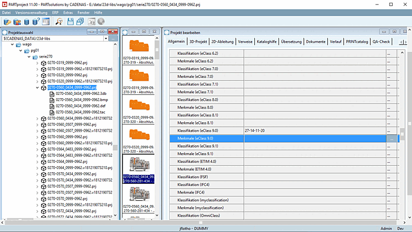Click the first folder-key icon in the toolbar
The image size is (412, 232).
click(7, 21)
